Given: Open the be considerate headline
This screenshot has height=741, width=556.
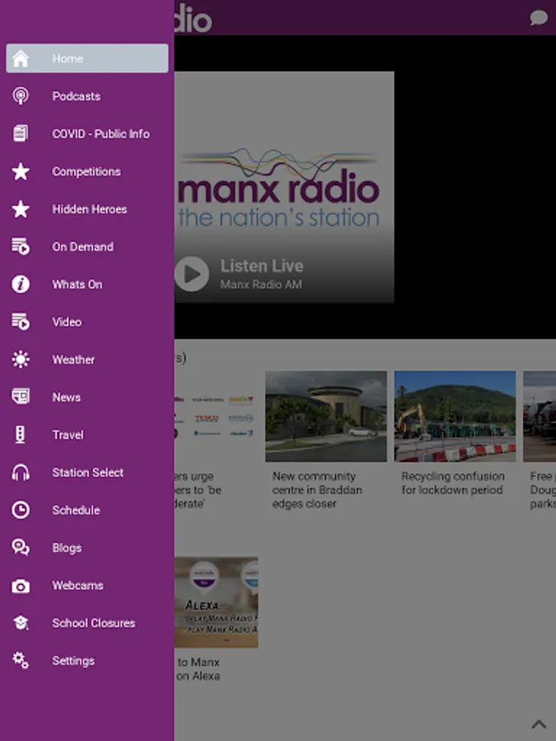Looking at the screenshot, I should point(198,490).
